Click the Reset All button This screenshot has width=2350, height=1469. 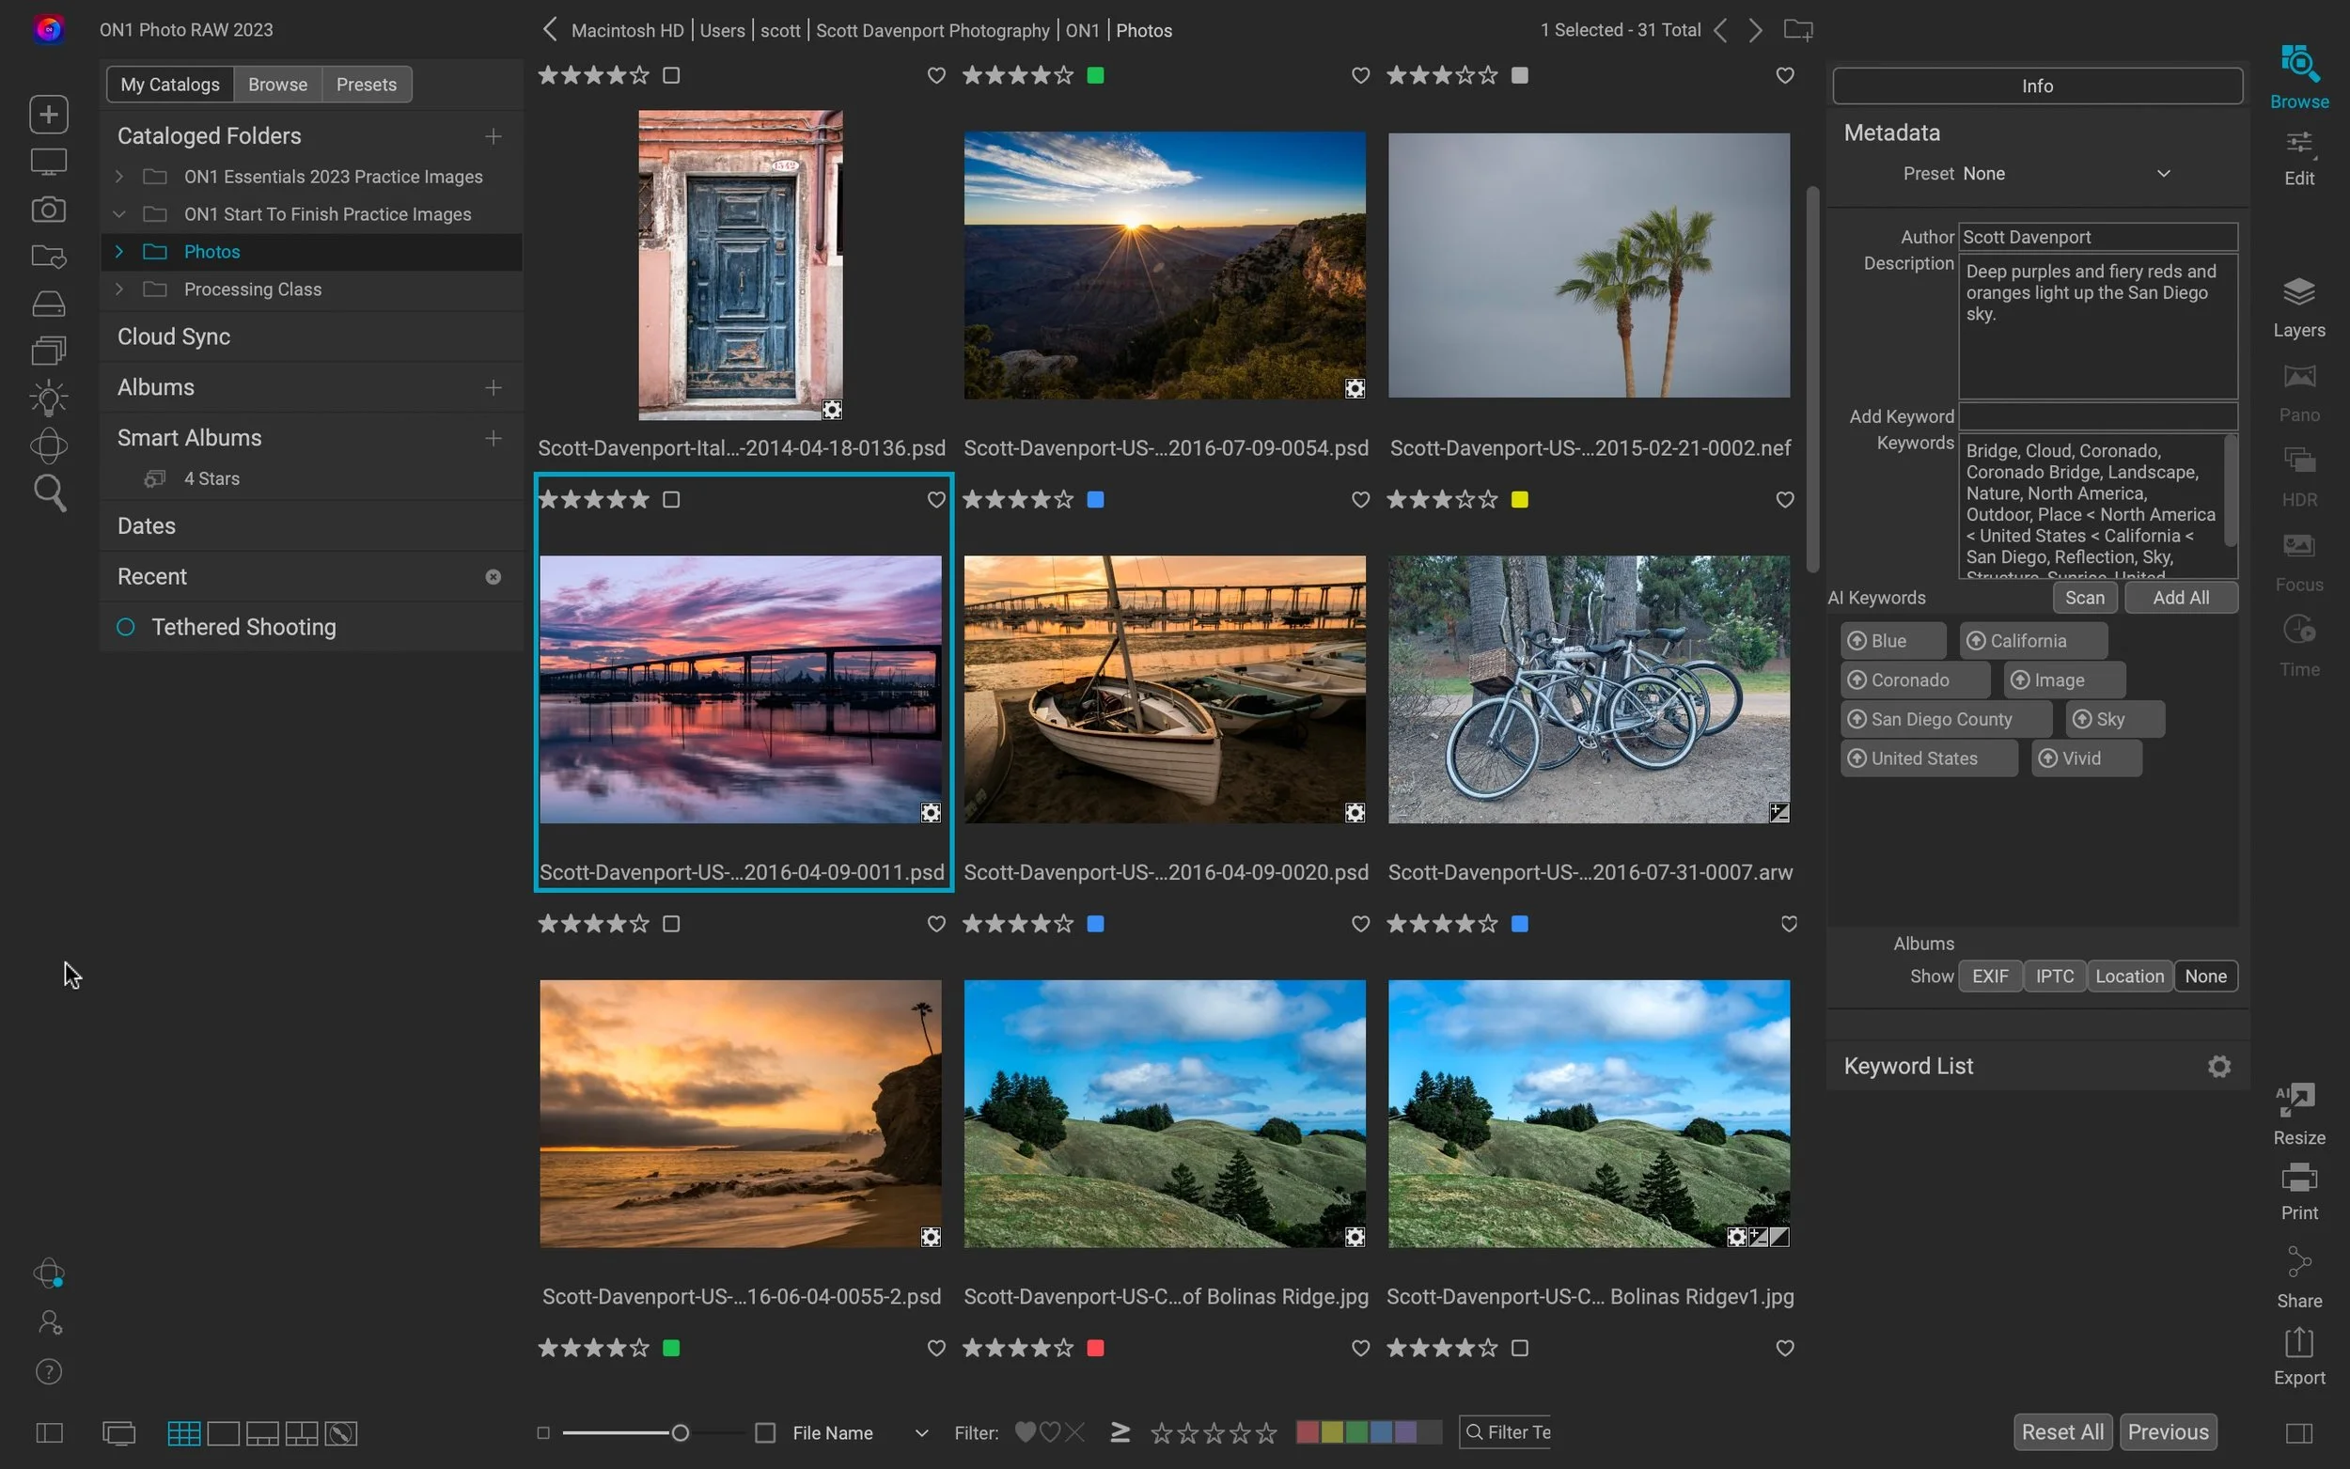click(x=2061, y=1431)
